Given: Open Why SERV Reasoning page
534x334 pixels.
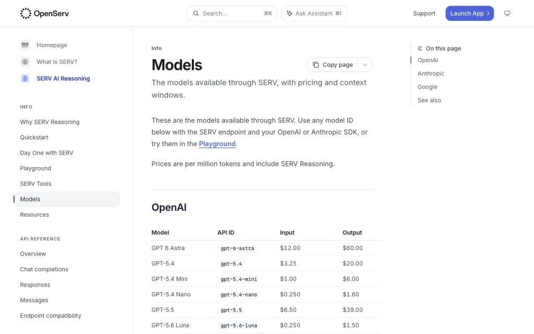Looking at the screenshot, I should click(50, 122).
